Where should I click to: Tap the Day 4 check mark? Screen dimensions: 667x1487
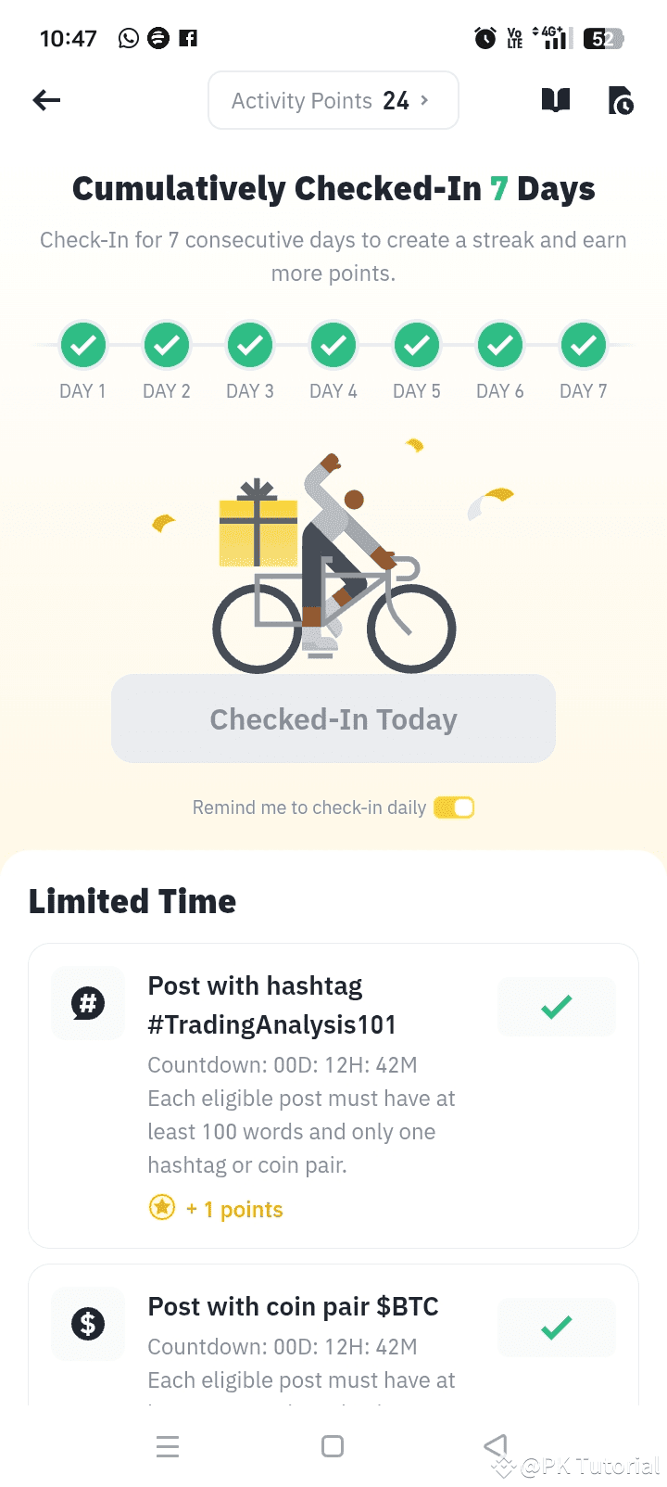333,345
